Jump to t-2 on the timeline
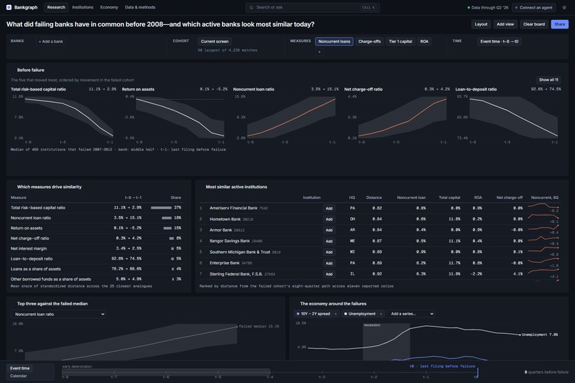This screenshot has height=383, width=575. 374,377
